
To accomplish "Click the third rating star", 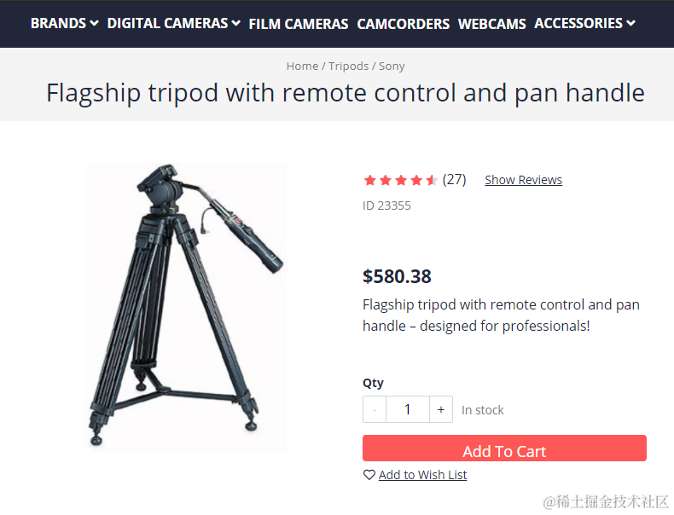I will 401,180.
